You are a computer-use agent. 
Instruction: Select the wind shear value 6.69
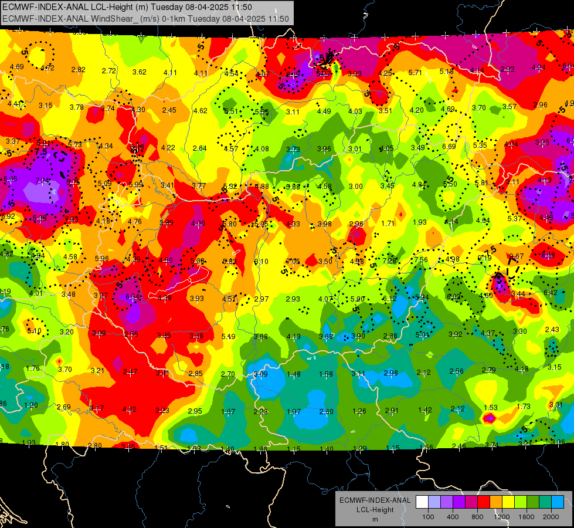point(449,147)
